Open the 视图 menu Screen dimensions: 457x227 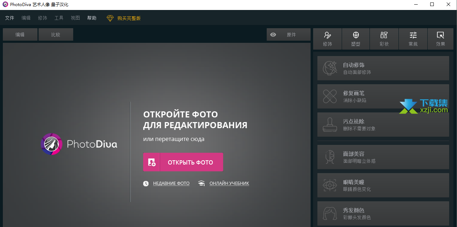point(75,18)
